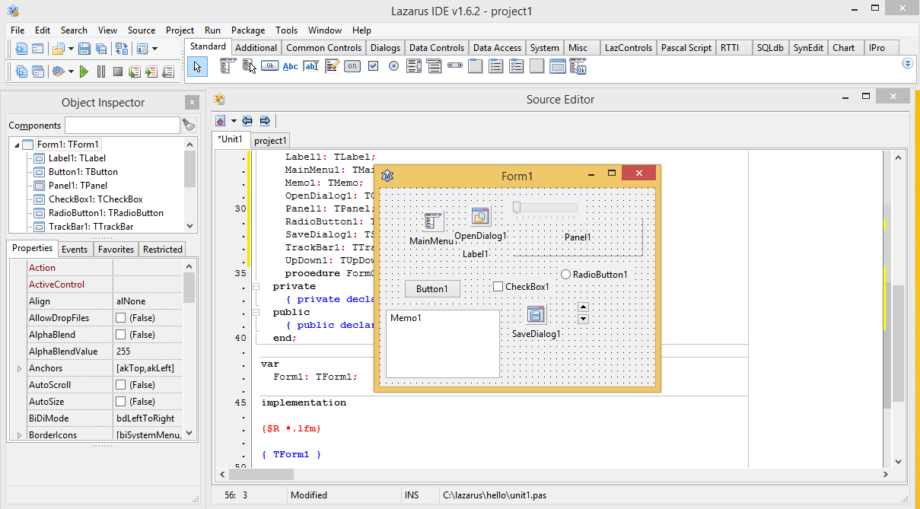Image resolution: width=920 pixels, height=509 pixels.
Task: Expand the Anchors property
Action: (x=19, y=368)
